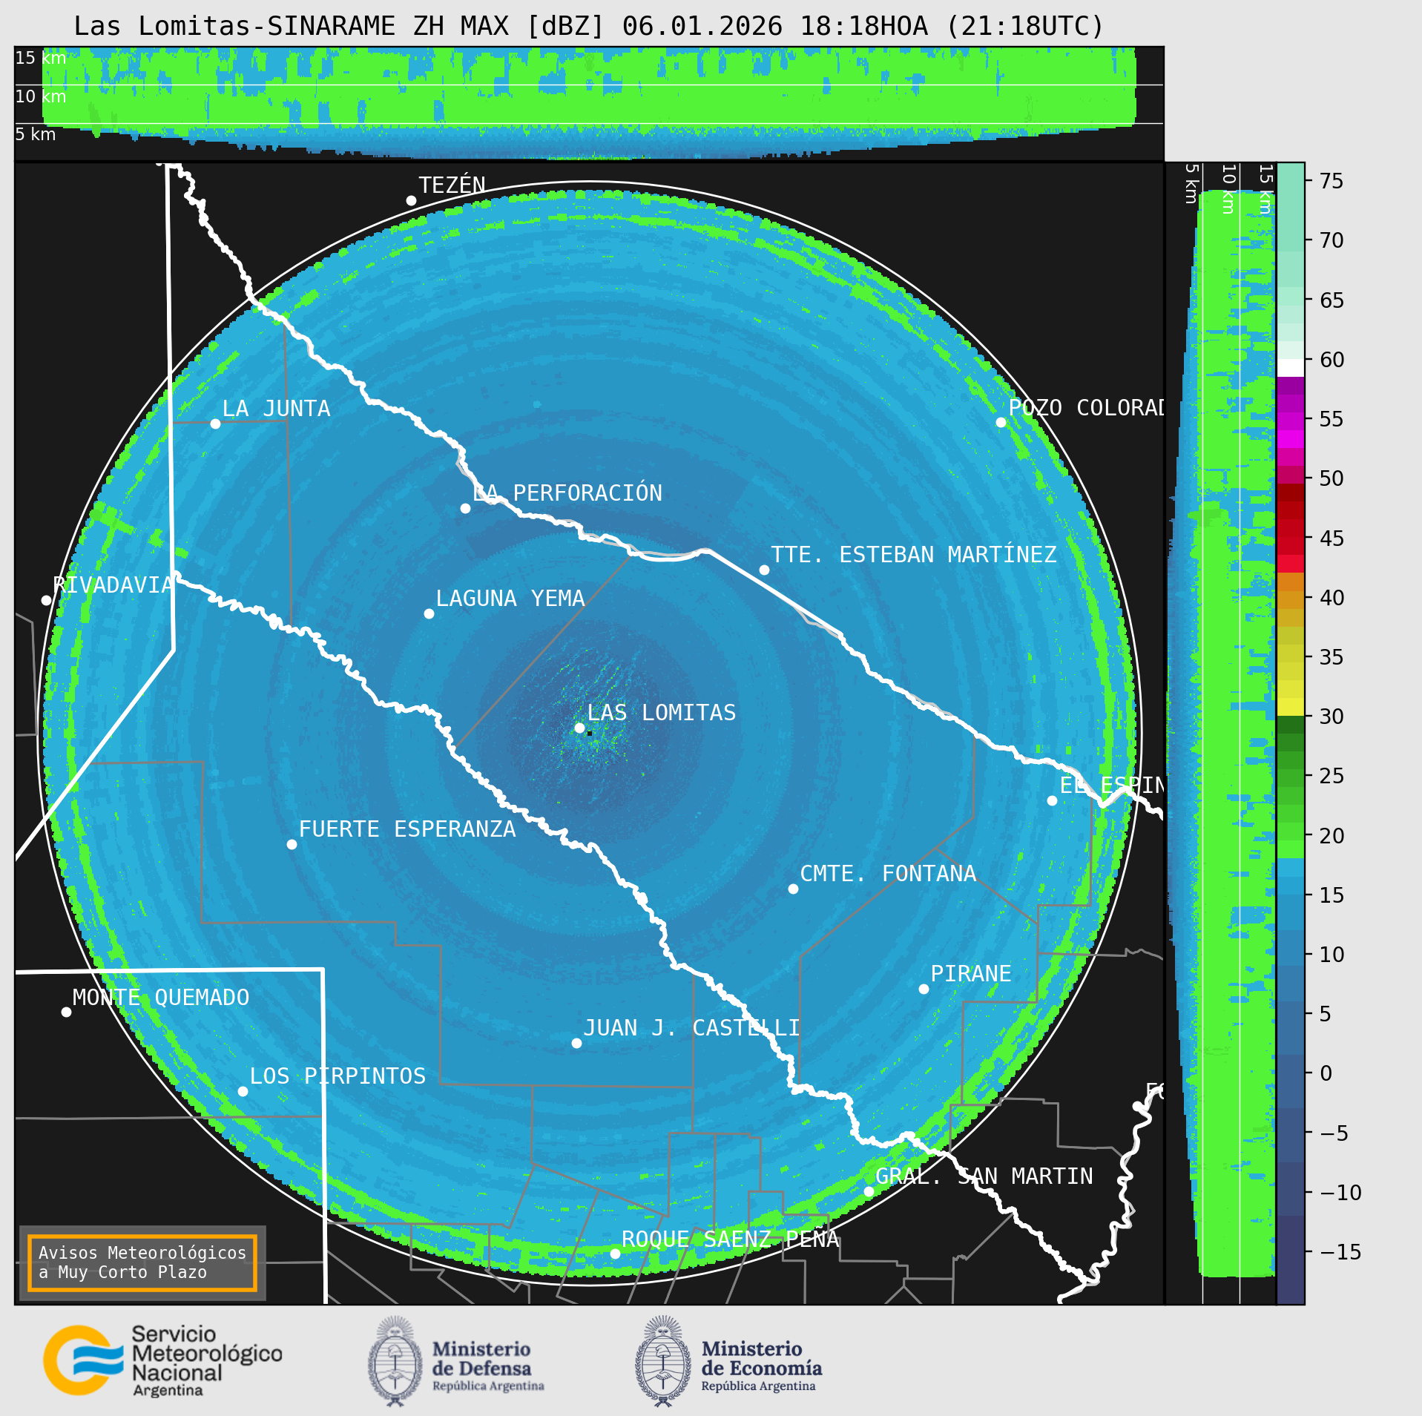Click the LA PERFORACIÓN map label
Image resolution: width=1422 pixels, height=1416 pixels.
pyautogui.click(x=567, y=493)
